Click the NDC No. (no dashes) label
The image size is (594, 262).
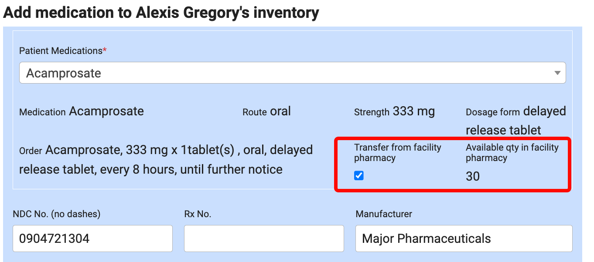tap(56, 214)
